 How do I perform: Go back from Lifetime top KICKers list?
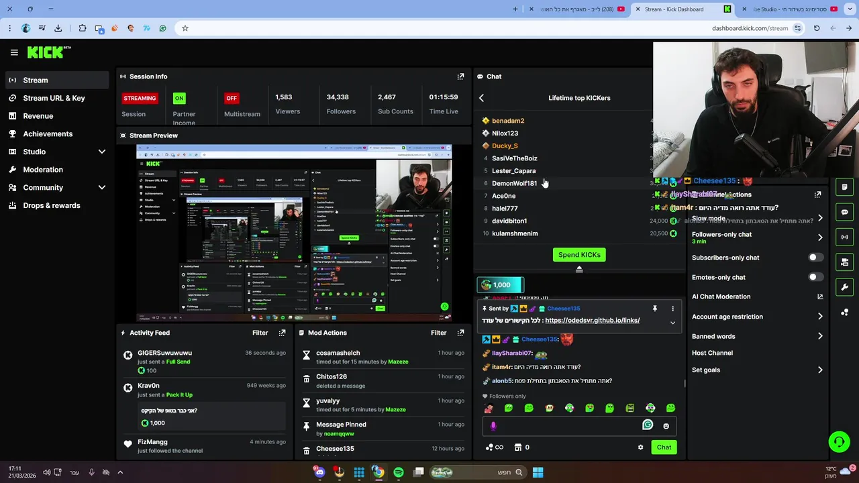(481, 98)
